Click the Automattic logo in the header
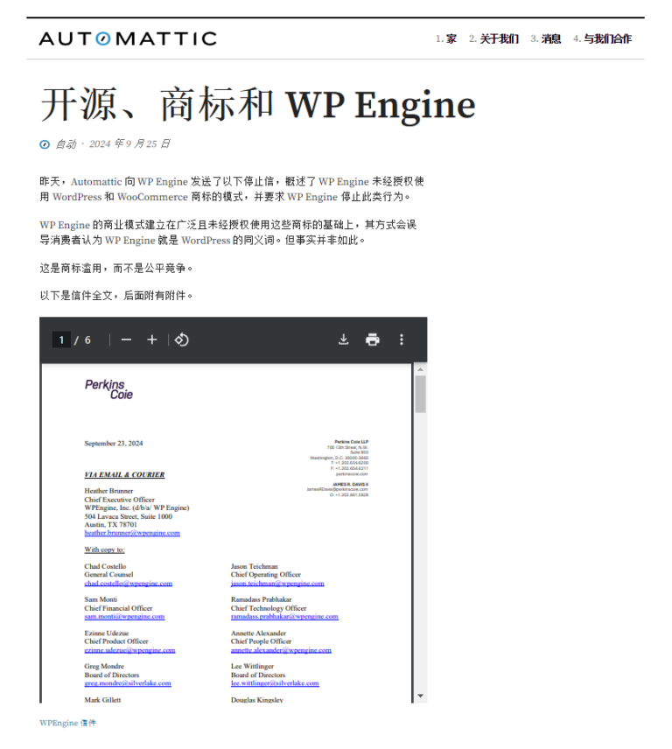The image size is (672, 749). [x=128, y=38]
